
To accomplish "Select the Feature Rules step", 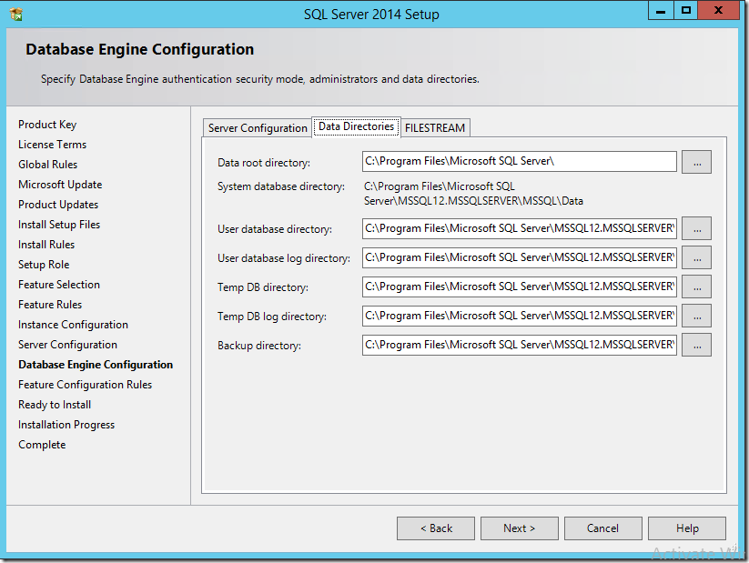I will (x=50, y=305).
